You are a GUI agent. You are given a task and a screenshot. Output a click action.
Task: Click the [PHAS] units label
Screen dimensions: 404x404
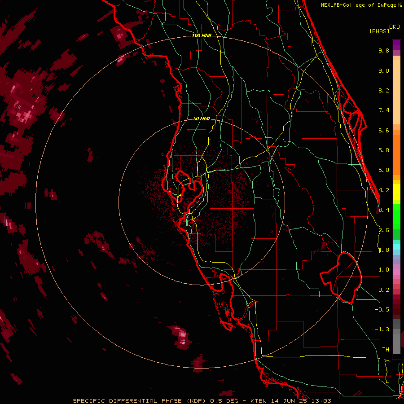[x=379, y=31]
